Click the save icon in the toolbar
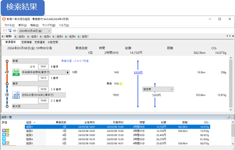 (5, 31)
